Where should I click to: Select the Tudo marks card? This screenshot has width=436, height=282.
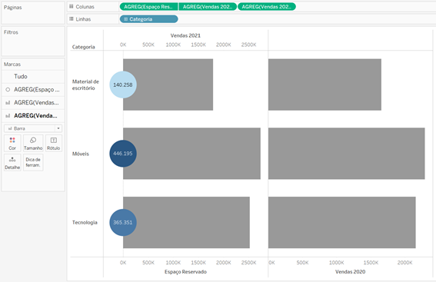pyautogui.click(x=33, y=76)
